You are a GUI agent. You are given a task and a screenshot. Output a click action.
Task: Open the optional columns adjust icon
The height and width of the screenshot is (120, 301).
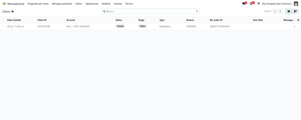[298, 20]
